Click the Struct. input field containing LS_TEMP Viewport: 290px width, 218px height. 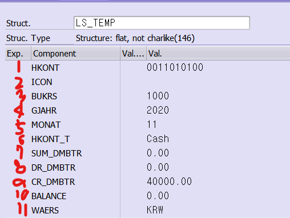point(162,23)
